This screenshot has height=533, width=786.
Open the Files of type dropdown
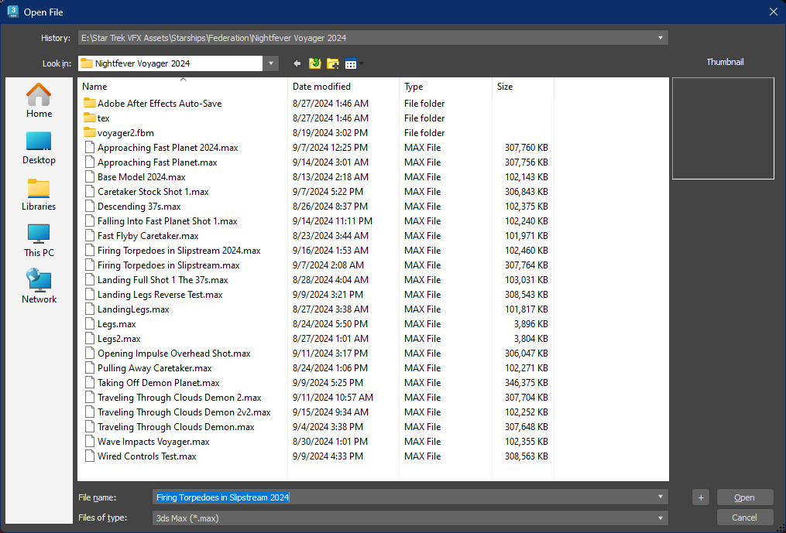point(659,517)
